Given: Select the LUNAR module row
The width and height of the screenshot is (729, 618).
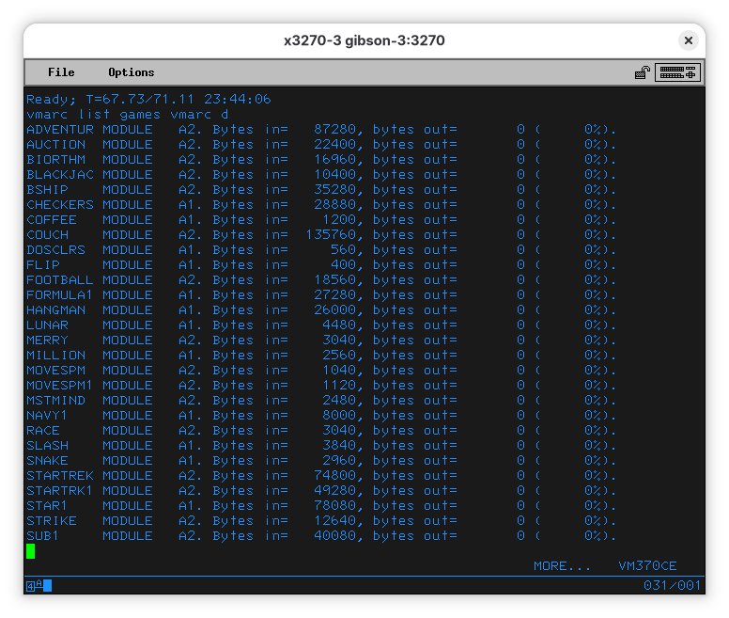Looking at the screenshot, I should tap(321, 325).
